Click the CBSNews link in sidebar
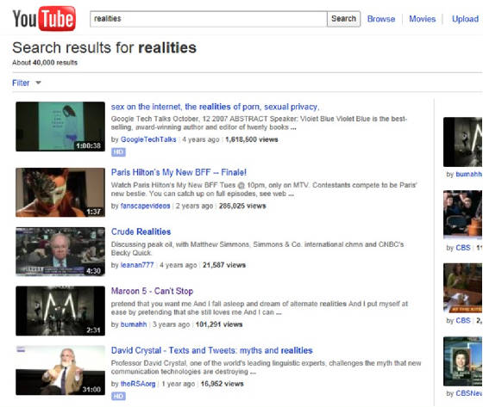 469,393
